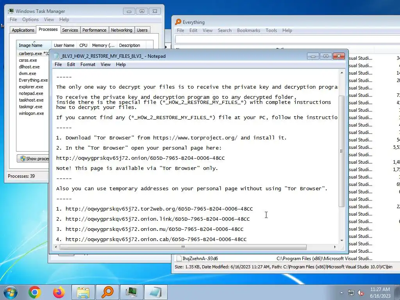Click the Everything search input field
Viewport: 400px width, 300px height.
pyautogui.click(x=287, y=39)
